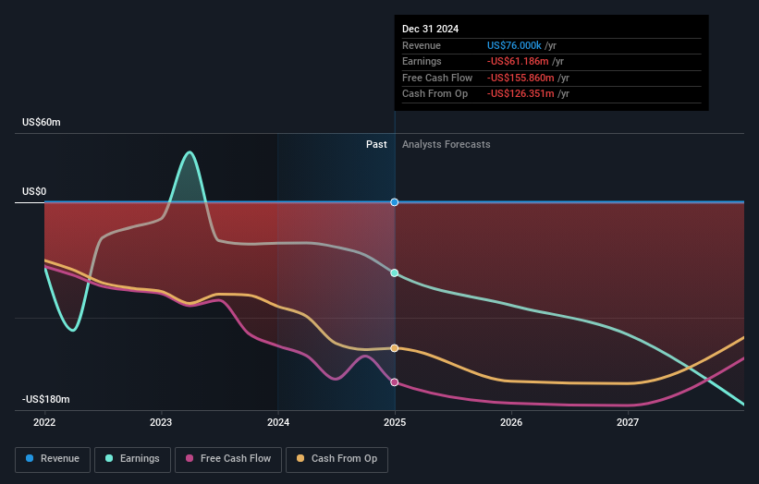Click the Earnings row label in tooltip
The width and height of the screenshot is (759, 484).
(x=422, y=61)
